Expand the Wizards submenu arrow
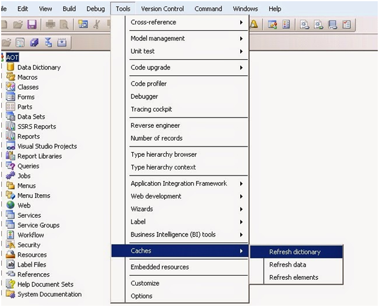Image resolution: width=379 pixels, height=307 pixels. coord(241,209)
